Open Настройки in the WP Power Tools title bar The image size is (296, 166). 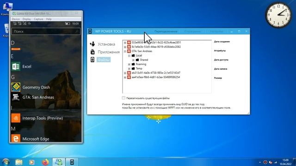click(216, 31)
